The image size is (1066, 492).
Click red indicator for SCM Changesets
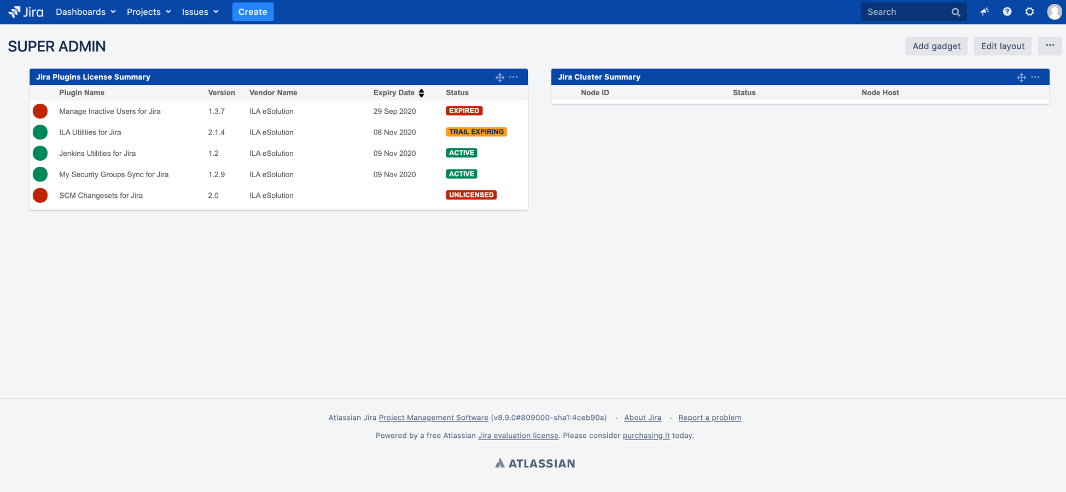(40, 195)
